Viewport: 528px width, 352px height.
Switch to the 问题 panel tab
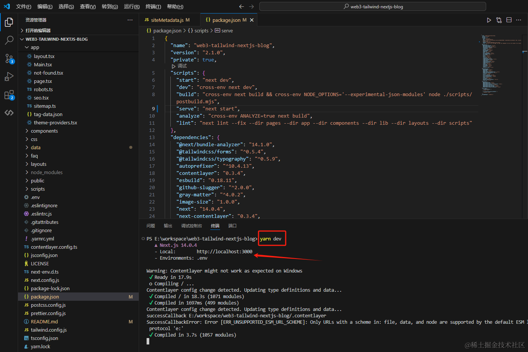(x=151, y=226)
